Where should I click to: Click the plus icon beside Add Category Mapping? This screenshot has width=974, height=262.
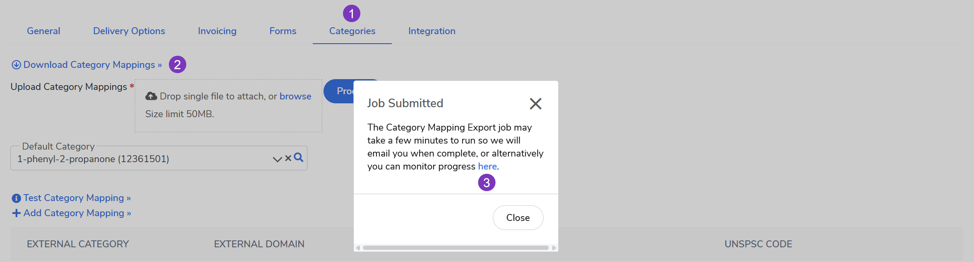[16, 213]
